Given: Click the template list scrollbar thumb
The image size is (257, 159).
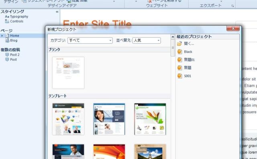Looking at the screenshot, I should (x=173, y=48).
